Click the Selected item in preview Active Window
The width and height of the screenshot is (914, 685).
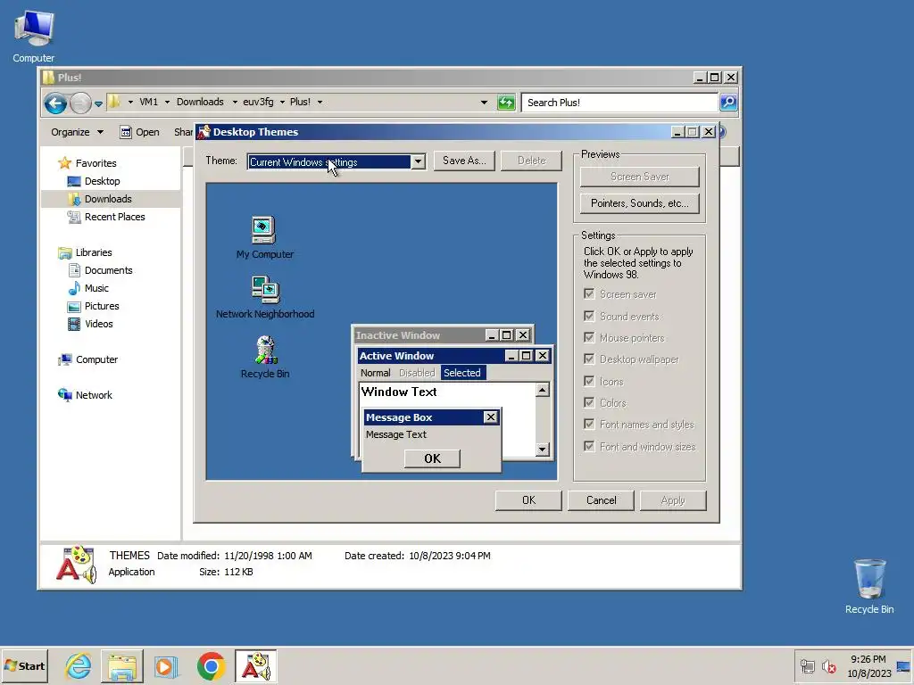(462, 373)
